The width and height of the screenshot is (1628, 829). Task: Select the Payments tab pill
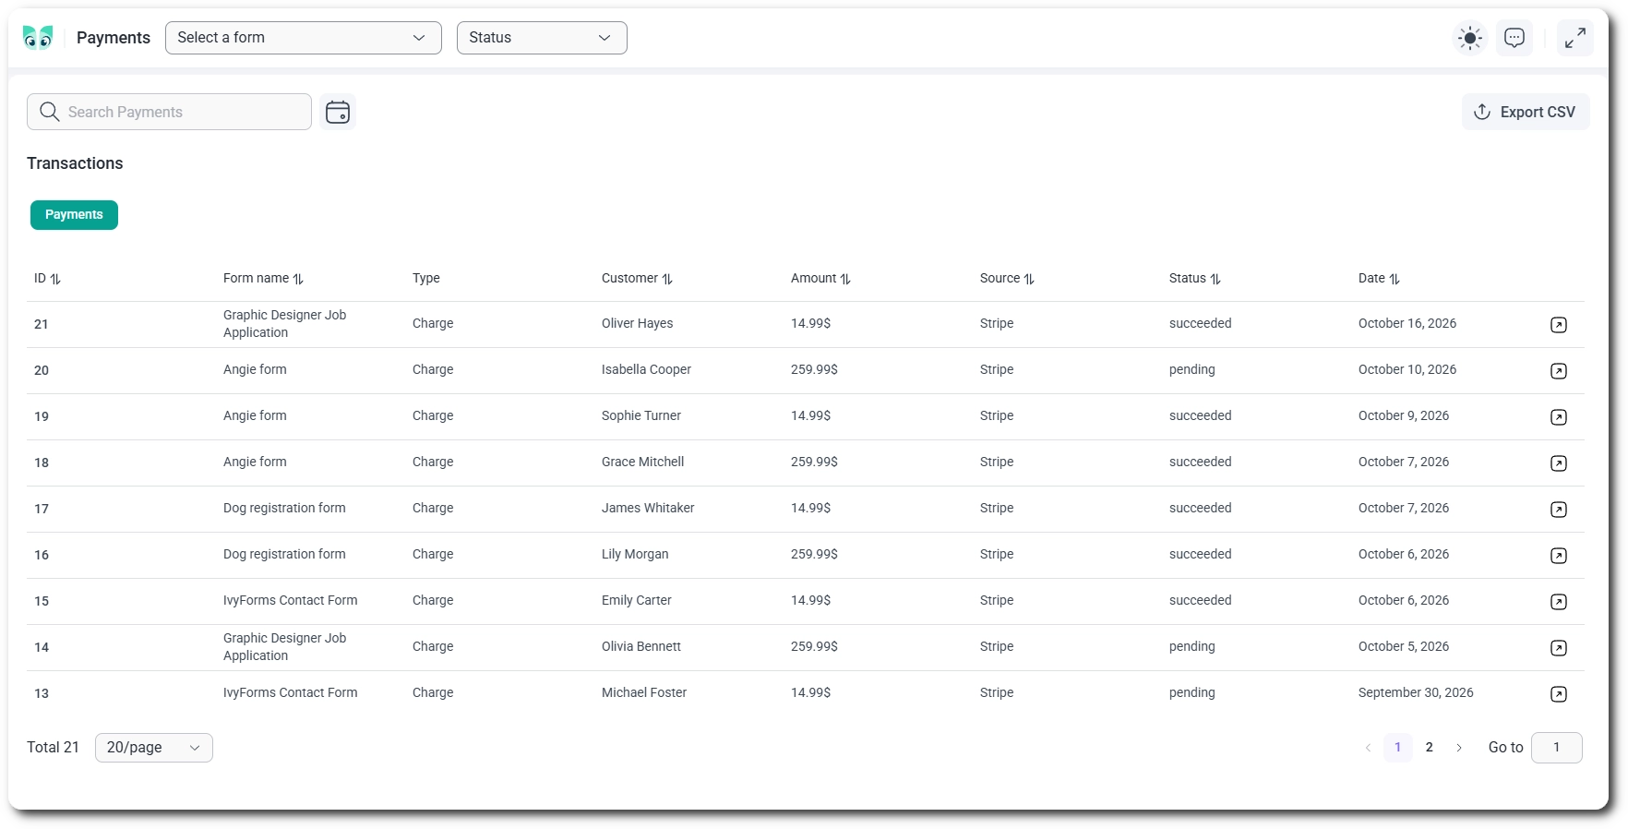click(74, 215)
